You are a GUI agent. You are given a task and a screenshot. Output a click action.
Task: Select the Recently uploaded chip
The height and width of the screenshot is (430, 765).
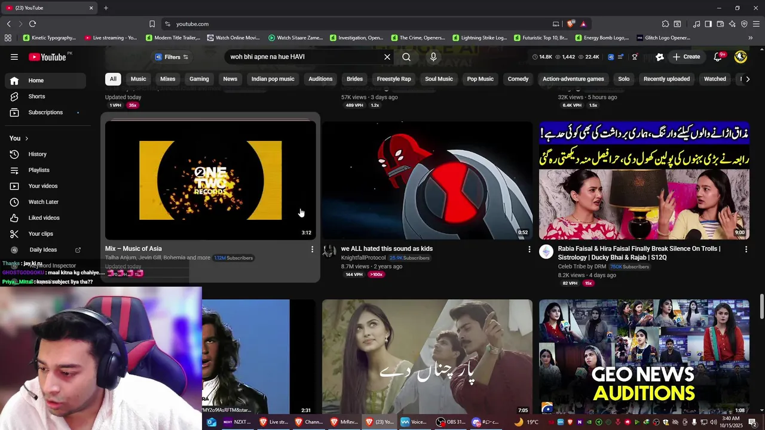tap(666, 79)
